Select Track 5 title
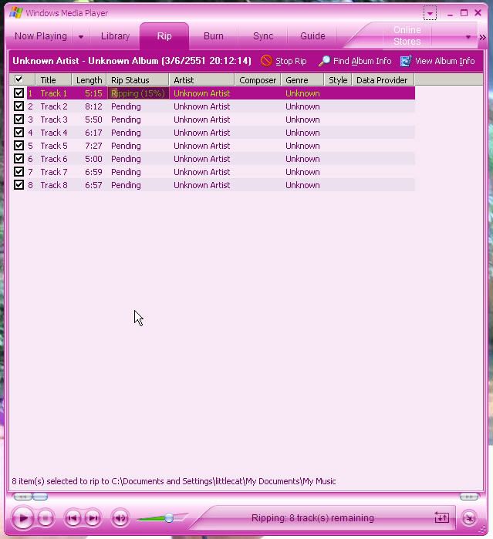Screen dimensions: 493x539 pos(54,146)
